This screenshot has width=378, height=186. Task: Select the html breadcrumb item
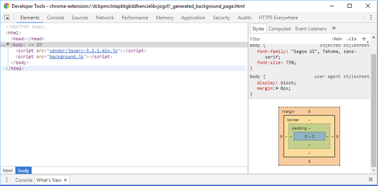(8, 171)
